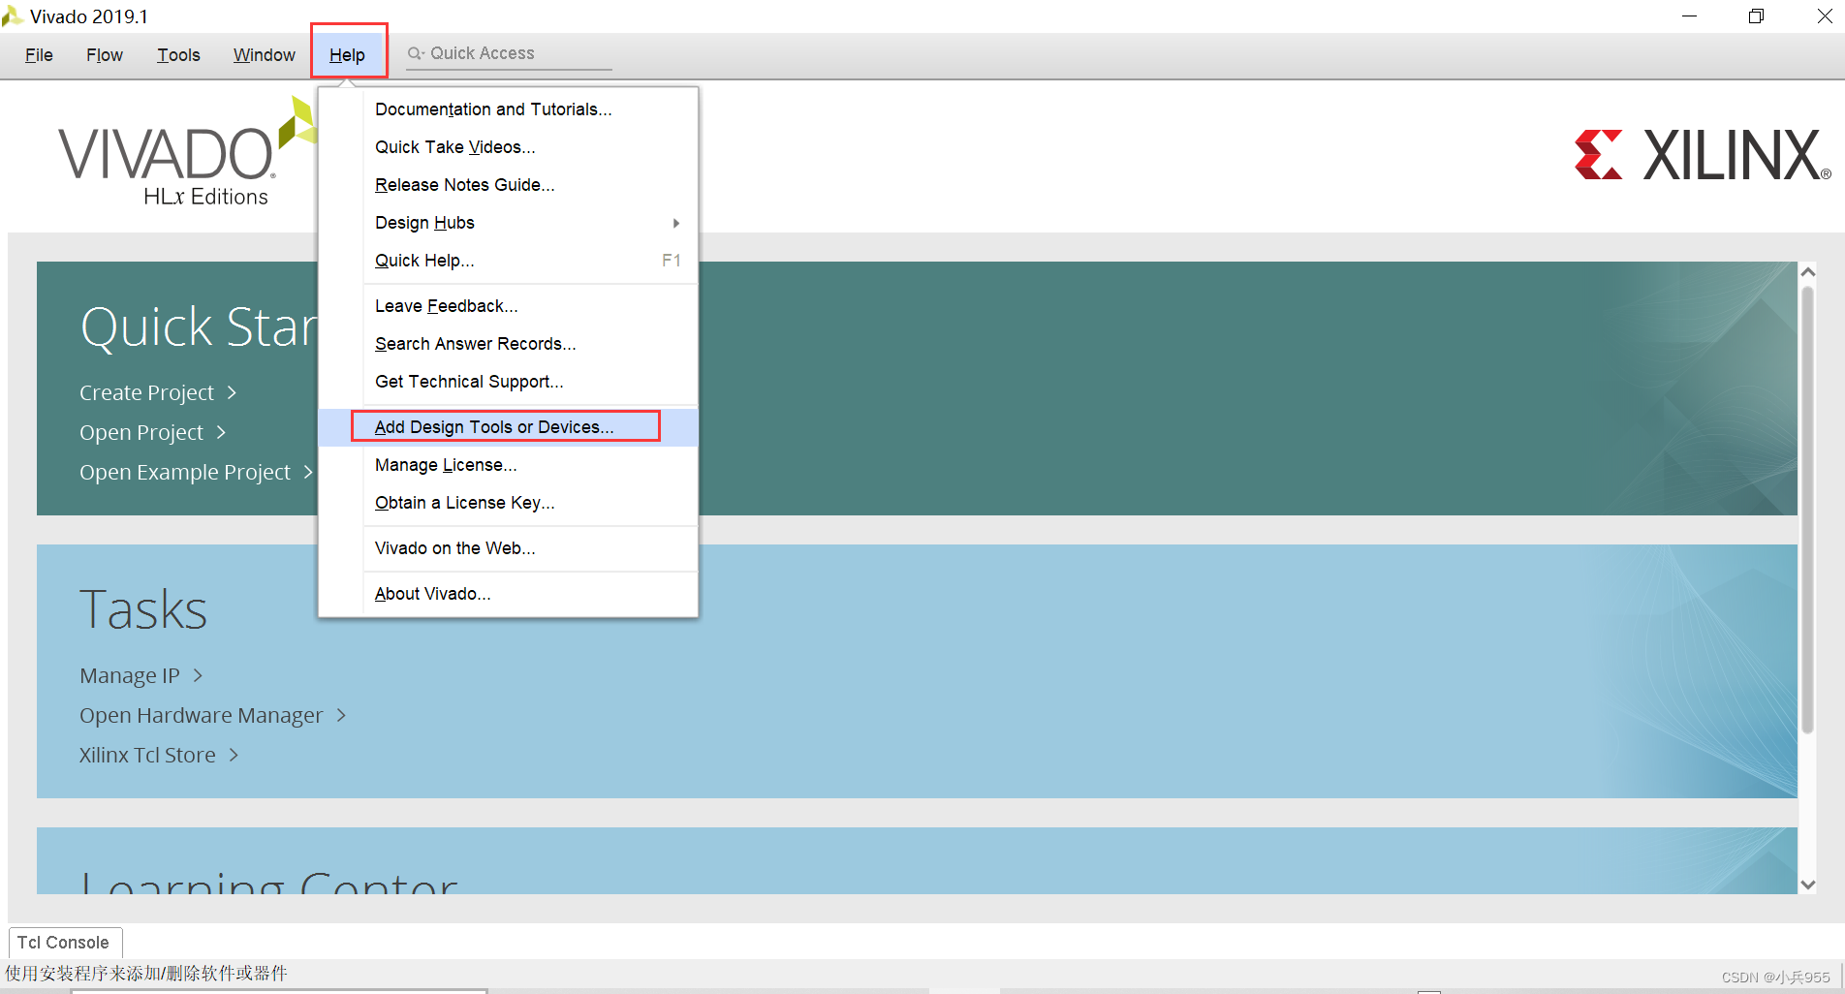Close the Vivado window
This screenshot has height=994, width=1845.
1824,16
